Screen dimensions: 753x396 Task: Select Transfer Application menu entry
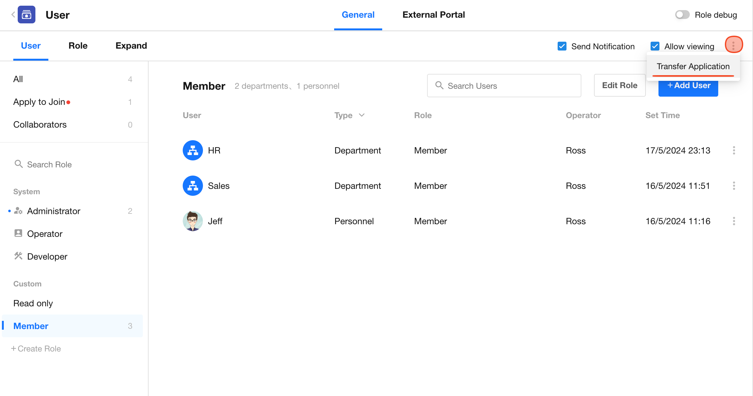click(x=693, y=66)
